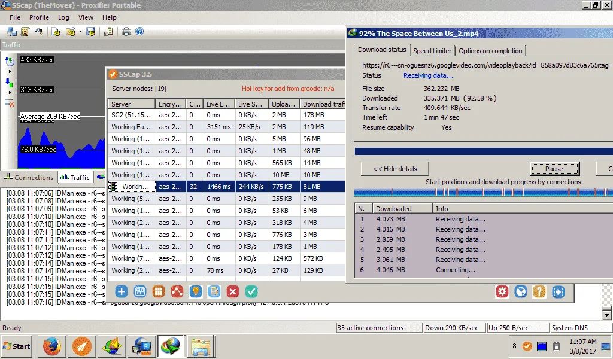Screen dimensions: 613x359
Task: Click the log scrollbar down arrow
Action: point(607,314)
